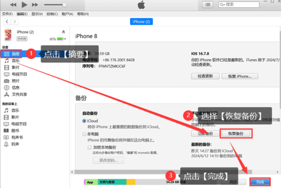Select the 本电脑 backup radio button

(x=84, y=134)
